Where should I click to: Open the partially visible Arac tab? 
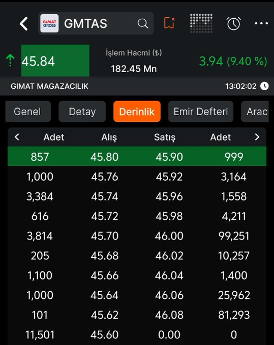[x=255, y=112]
